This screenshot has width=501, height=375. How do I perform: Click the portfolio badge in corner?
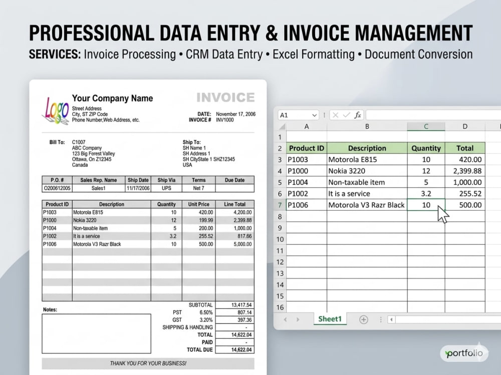pyautogui.click(x=464, y=353)
